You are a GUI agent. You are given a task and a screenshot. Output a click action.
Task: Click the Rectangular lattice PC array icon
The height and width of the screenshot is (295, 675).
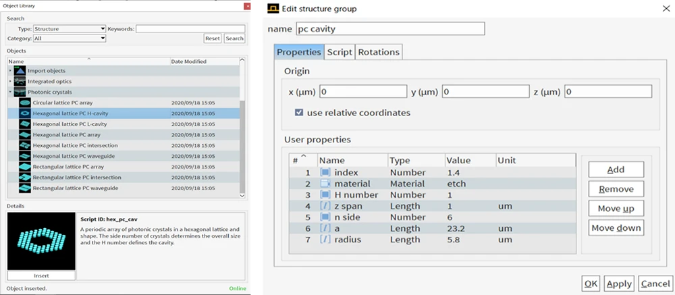click(26, 167)
